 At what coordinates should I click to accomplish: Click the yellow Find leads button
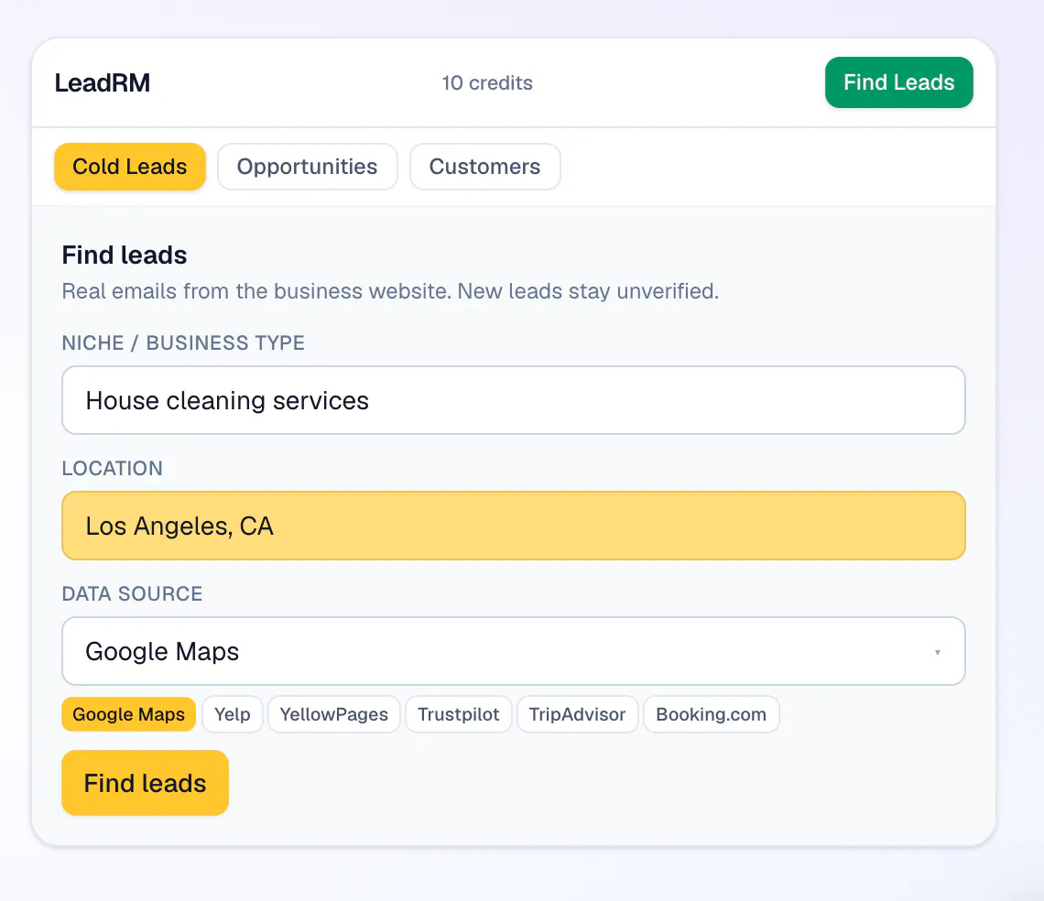point(145,783)
